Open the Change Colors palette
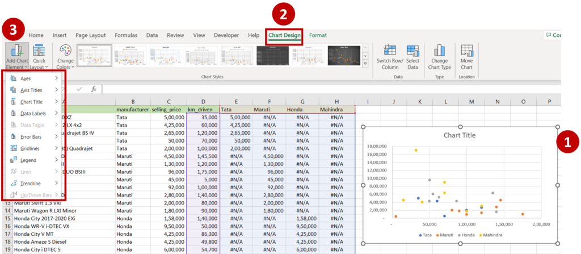The width and height of the screenshot is (581, 254). point(65,57)
